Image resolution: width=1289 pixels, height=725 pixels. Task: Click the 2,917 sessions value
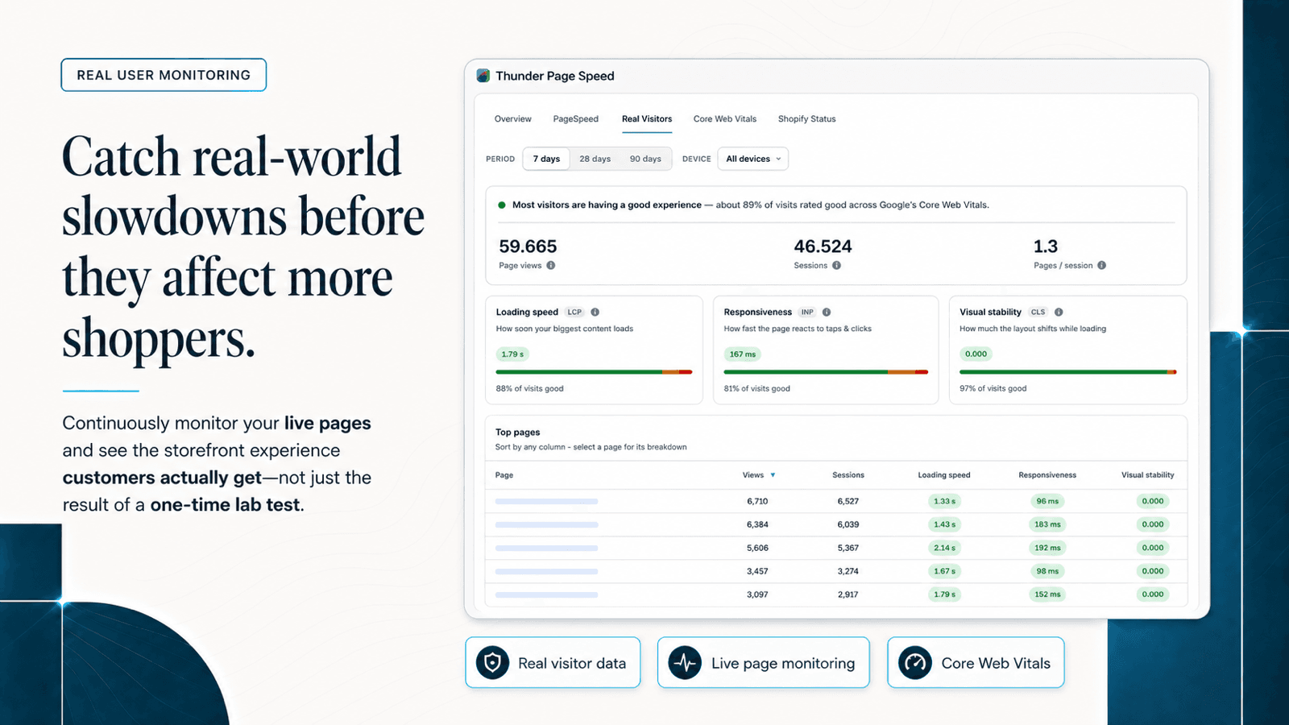[848, 594]
